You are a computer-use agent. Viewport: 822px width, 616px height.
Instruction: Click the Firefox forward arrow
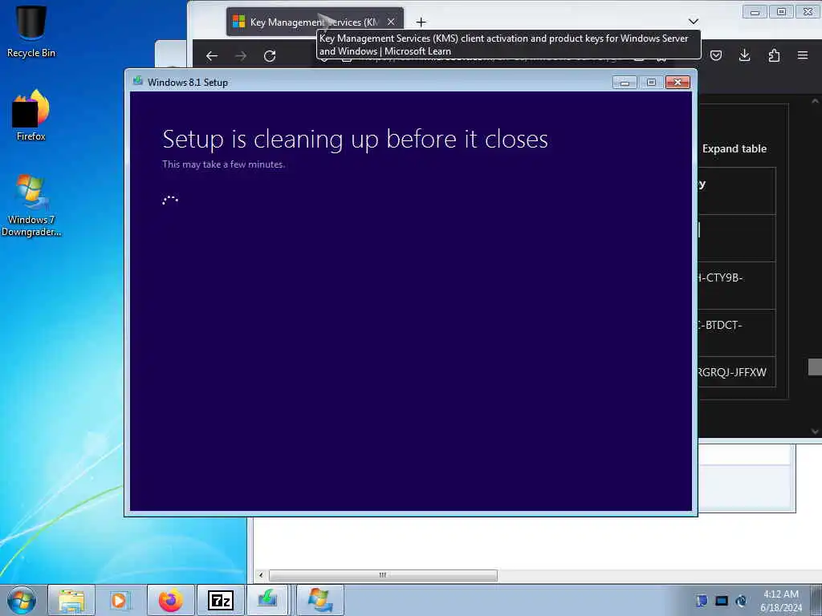(241, 56)
